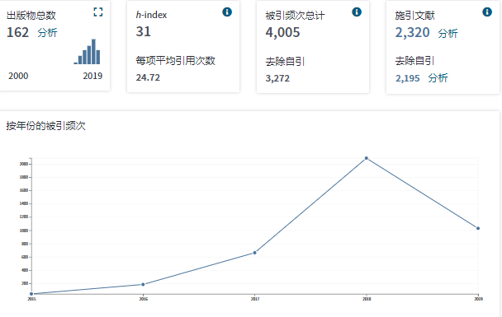Screen dimensions: 502x317
Task: Select the 2017 data point on chart
Action: click(254, 253)
